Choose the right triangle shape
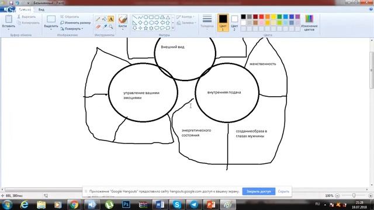 [x=135, y=23]
